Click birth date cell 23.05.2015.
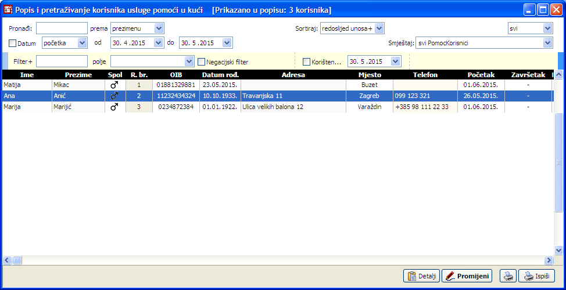This screenshot has width=566, height=290. coord(220,85)
